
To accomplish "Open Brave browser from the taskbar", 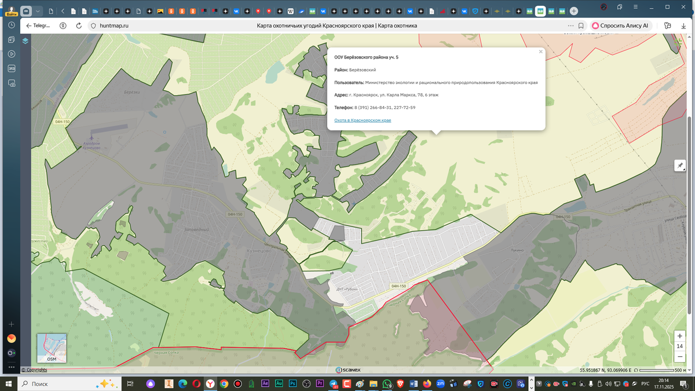I will click(x=400, y=383).
